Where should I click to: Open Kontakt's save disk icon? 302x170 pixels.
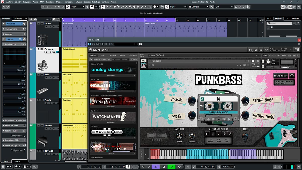250,50
